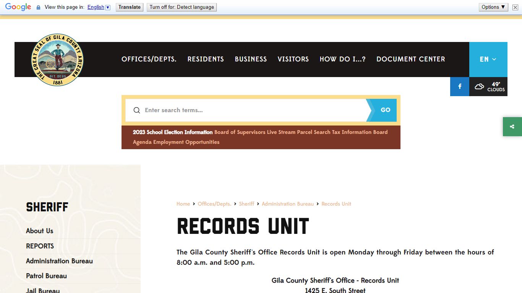Turn off translation for Detect language
Viewport: 522px width, 293px height.
coord(182,7)
